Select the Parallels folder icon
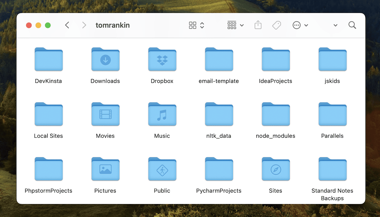The width and height of the screenshot is (380, 217). pyautogui.click(x=332, y=114)
